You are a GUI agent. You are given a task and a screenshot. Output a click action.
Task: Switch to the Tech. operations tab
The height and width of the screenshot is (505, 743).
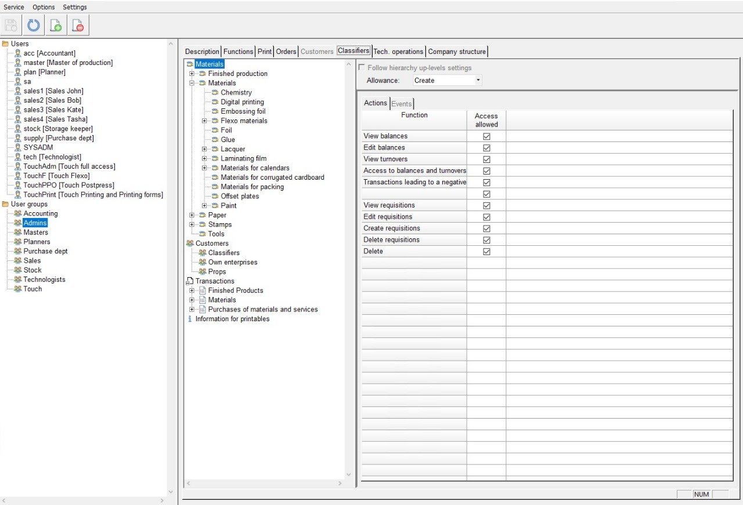tap(398, 52)
